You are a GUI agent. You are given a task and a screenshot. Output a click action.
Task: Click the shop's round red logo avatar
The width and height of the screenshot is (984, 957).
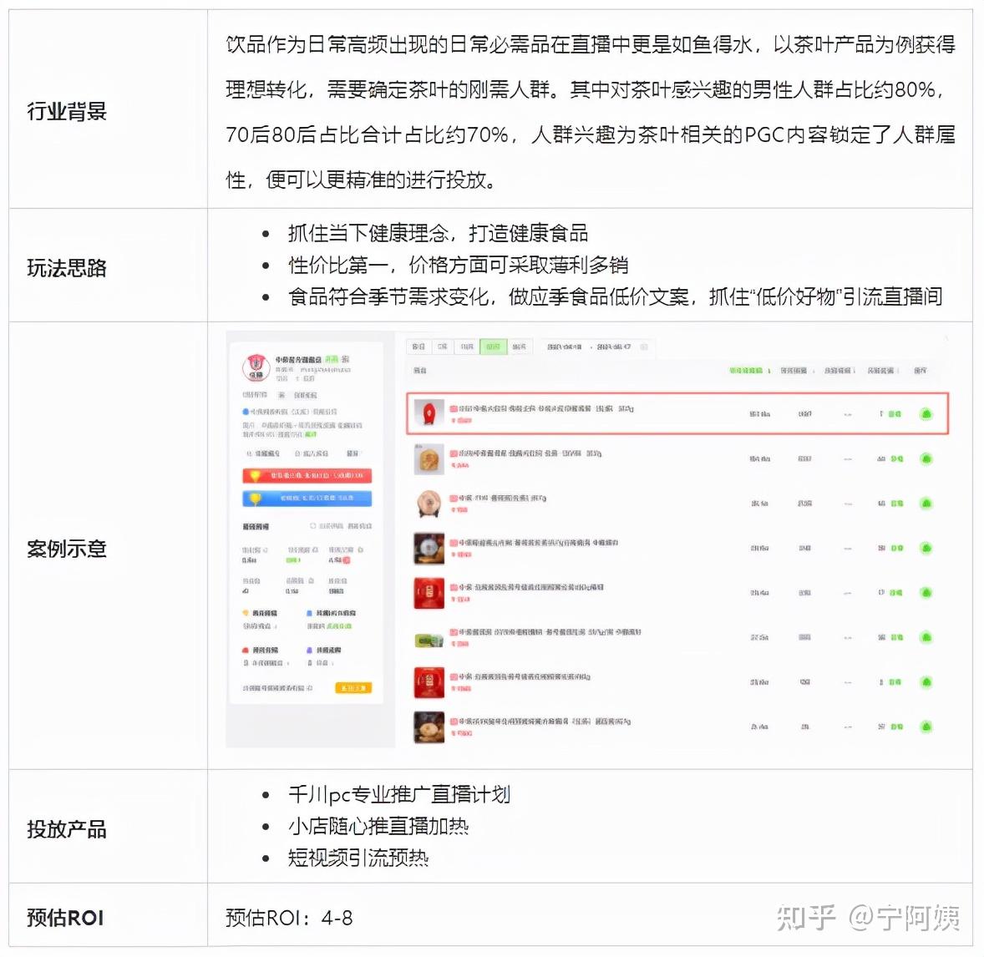click(x=256, y=367)
